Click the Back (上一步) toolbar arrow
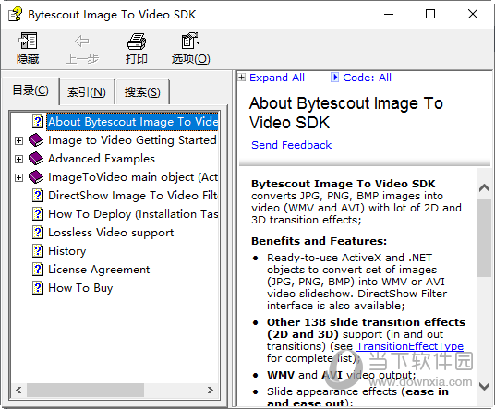 point(82,41)
